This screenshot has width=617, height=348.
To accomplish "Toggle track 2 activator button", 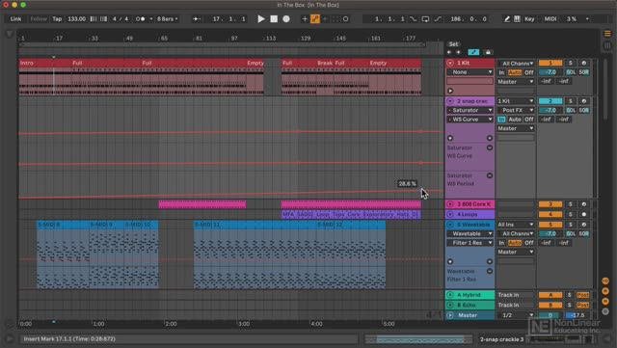I will [x=550, y=101].
